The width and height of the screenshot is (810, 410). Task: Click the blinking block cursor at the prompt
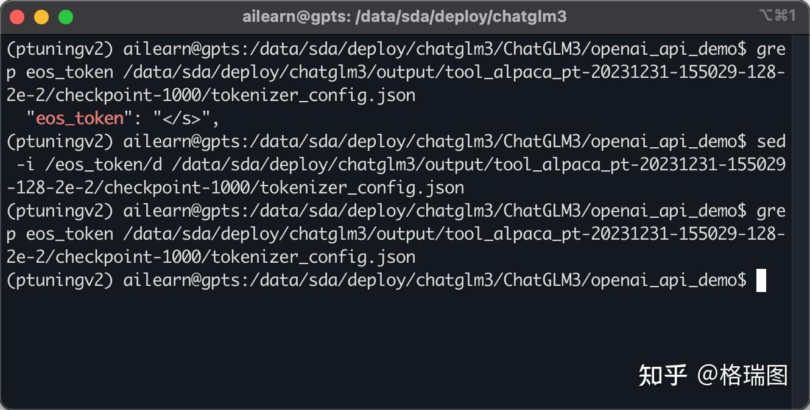click(x=761, y=280)
